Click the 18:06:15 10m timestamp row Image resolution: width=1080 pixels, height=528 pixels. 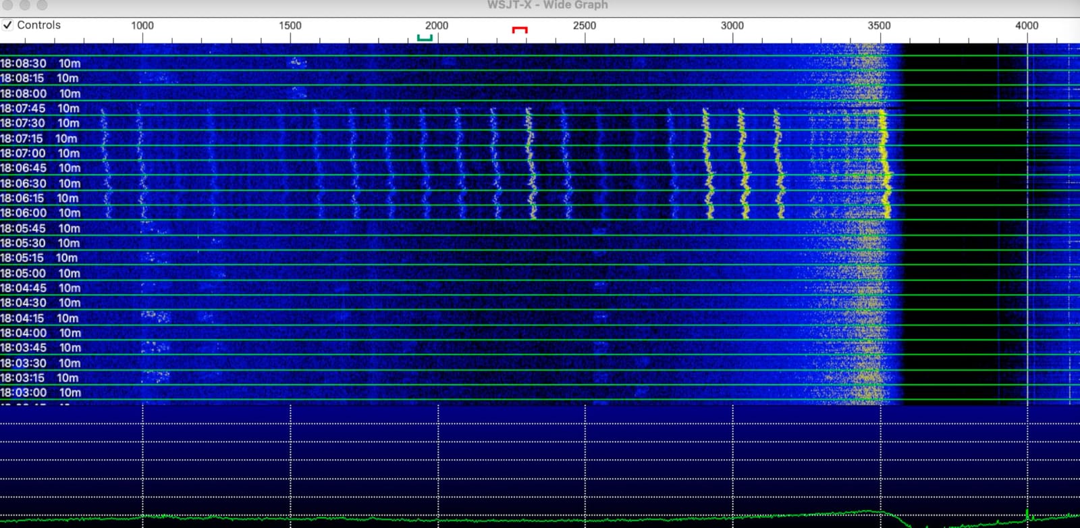click(x=39, y=198)
